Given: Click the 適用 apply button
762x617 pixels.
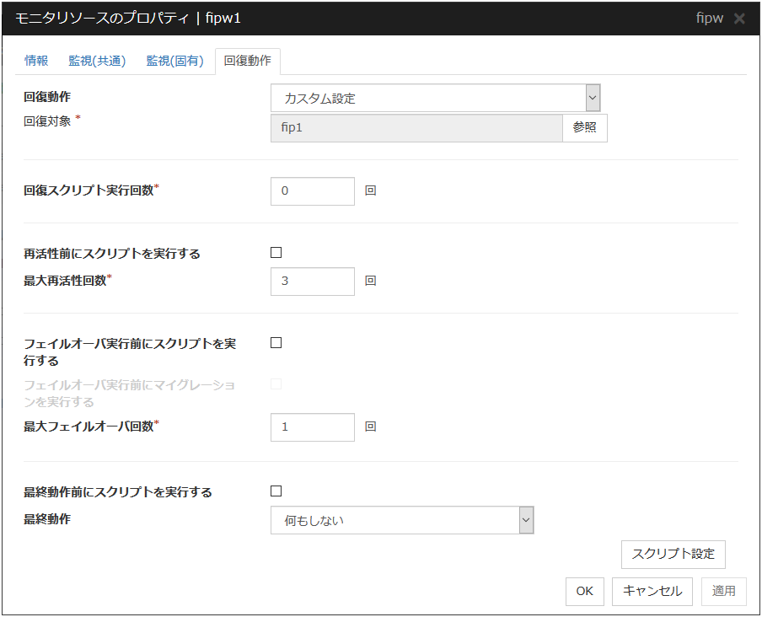Looking at the screenshot, I should point(723,591).
